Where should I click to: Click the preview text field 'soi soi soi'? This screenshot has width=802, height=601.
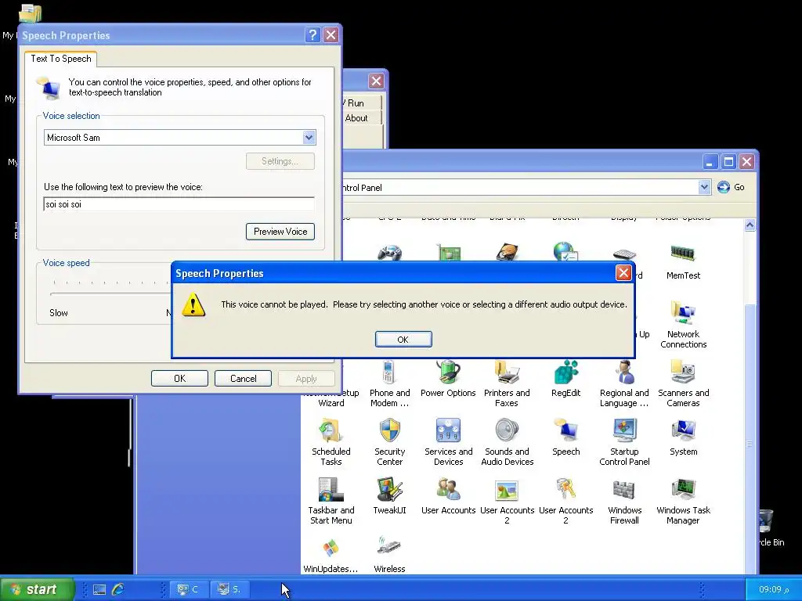click(x=179, y=204)
